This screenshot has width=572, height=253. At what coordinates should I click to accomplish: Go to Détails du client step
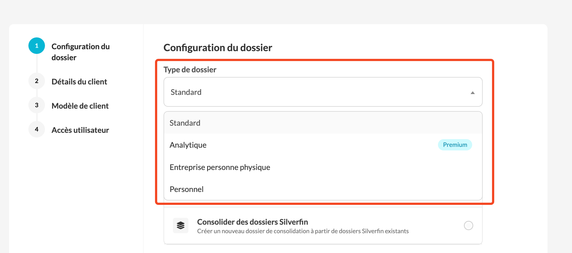click(79, 82)
